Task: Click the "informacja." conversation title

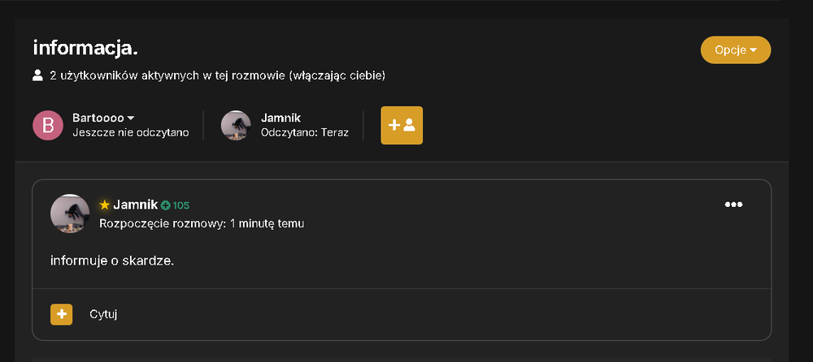Action: click(x=85, y=48)
